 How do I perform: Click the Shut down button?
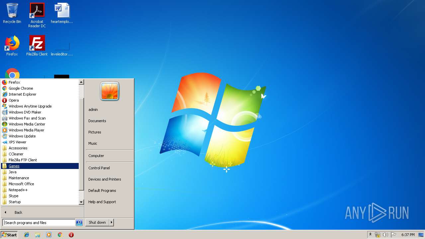pyautogui.click(x=97, y=222)
